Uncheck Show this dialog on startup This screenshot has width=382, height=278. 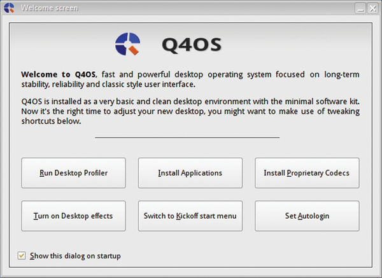(22, 256)
